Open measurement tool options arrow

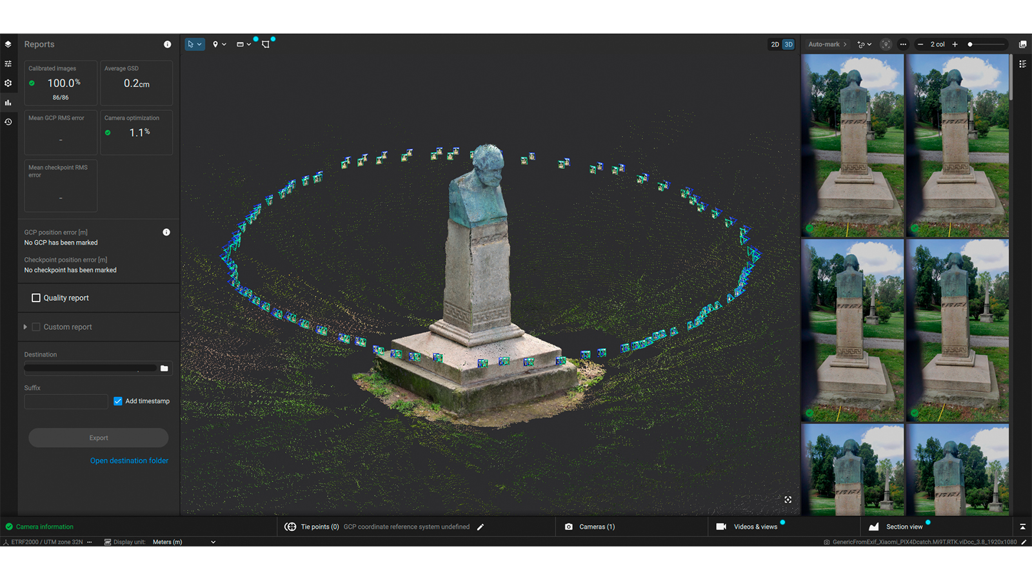pos(249,44)
